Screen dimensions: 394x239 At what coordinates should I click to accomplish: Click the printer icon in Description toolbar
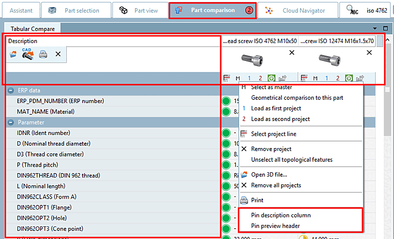43,54
